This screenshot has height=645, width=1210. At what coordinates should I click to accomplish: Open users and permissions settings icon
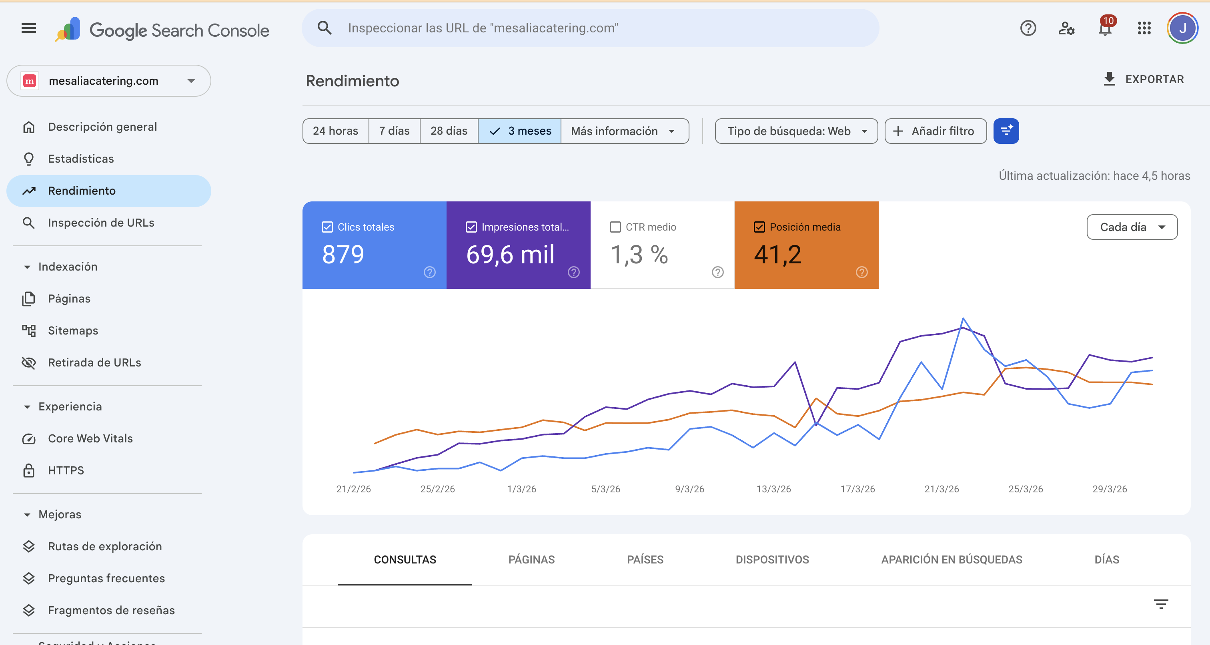pos(1066,28)
